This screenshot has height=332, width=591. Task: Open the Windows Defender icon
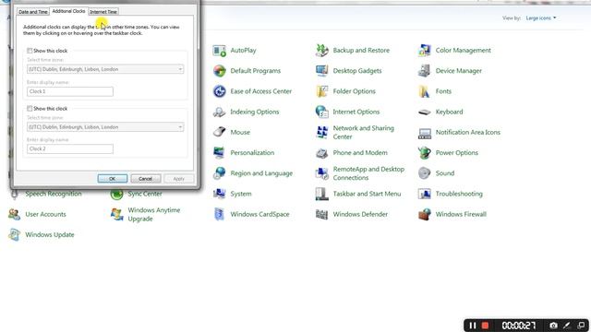pos(322,214)
